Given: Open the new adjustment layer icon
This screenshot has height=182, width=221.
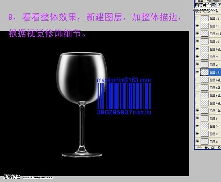Looking at the screenshot, I should coord(219,147).
